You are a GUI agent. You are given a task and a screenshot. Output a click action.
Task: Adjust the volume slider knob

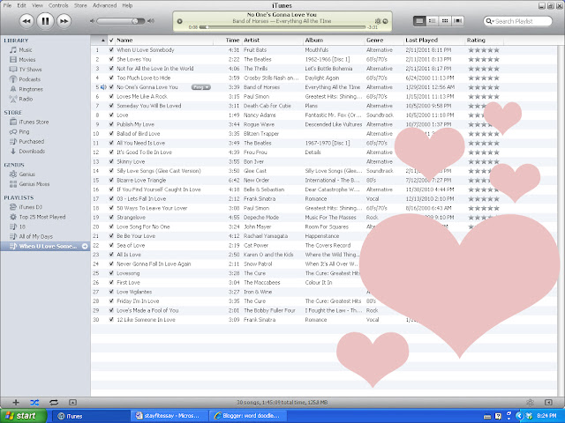coord(135,21)
